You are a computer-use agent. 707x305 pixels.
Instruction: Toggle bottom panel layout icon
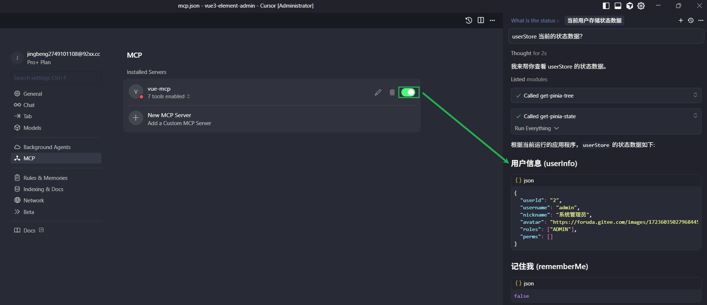pyautogui.click(x=618, y=6)
